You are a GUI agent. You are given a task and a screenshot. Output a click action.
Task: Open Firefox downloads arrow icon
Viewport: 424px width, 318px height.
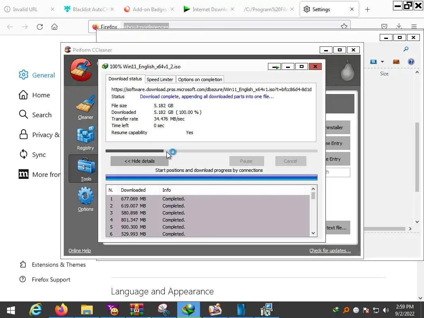(x=399, y=26)
